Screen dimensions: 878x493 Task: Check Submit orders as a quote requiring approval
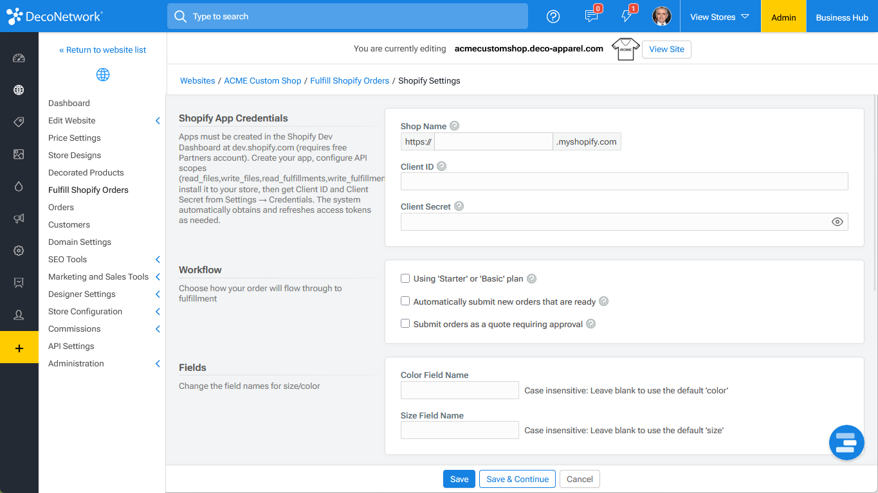[405, 323]
